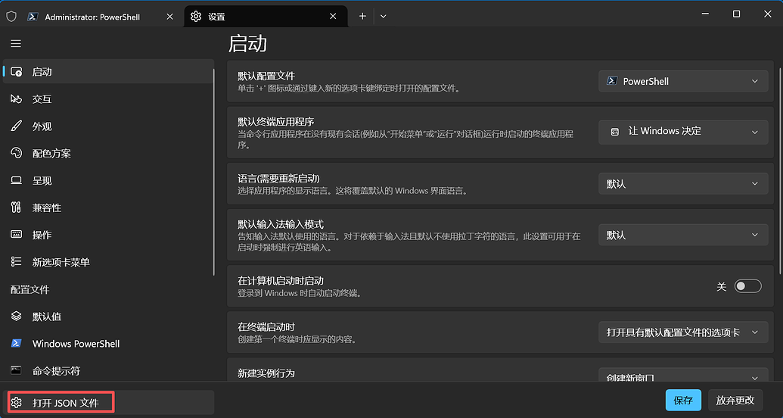Click the 保存 button

(683, 400)
